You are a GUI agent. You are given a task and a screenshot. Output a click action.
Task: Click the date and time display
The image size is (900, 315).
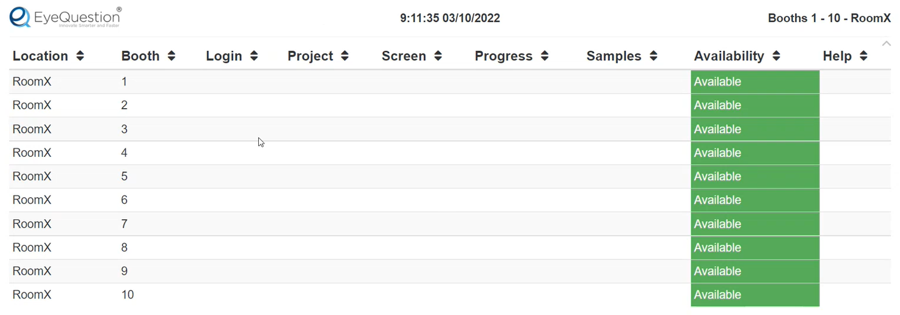[450, 18]
